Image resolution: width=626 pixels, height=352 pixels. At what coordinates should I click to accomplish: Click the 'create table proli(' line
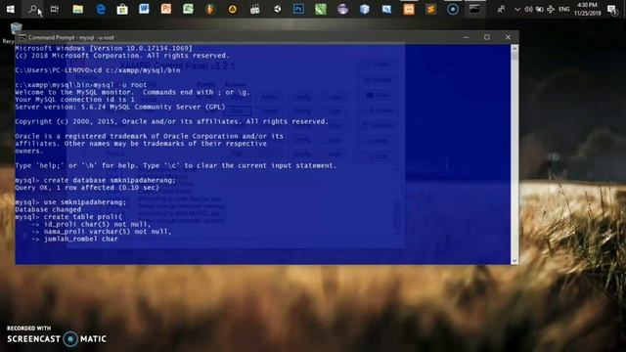[x=68, y=217]
